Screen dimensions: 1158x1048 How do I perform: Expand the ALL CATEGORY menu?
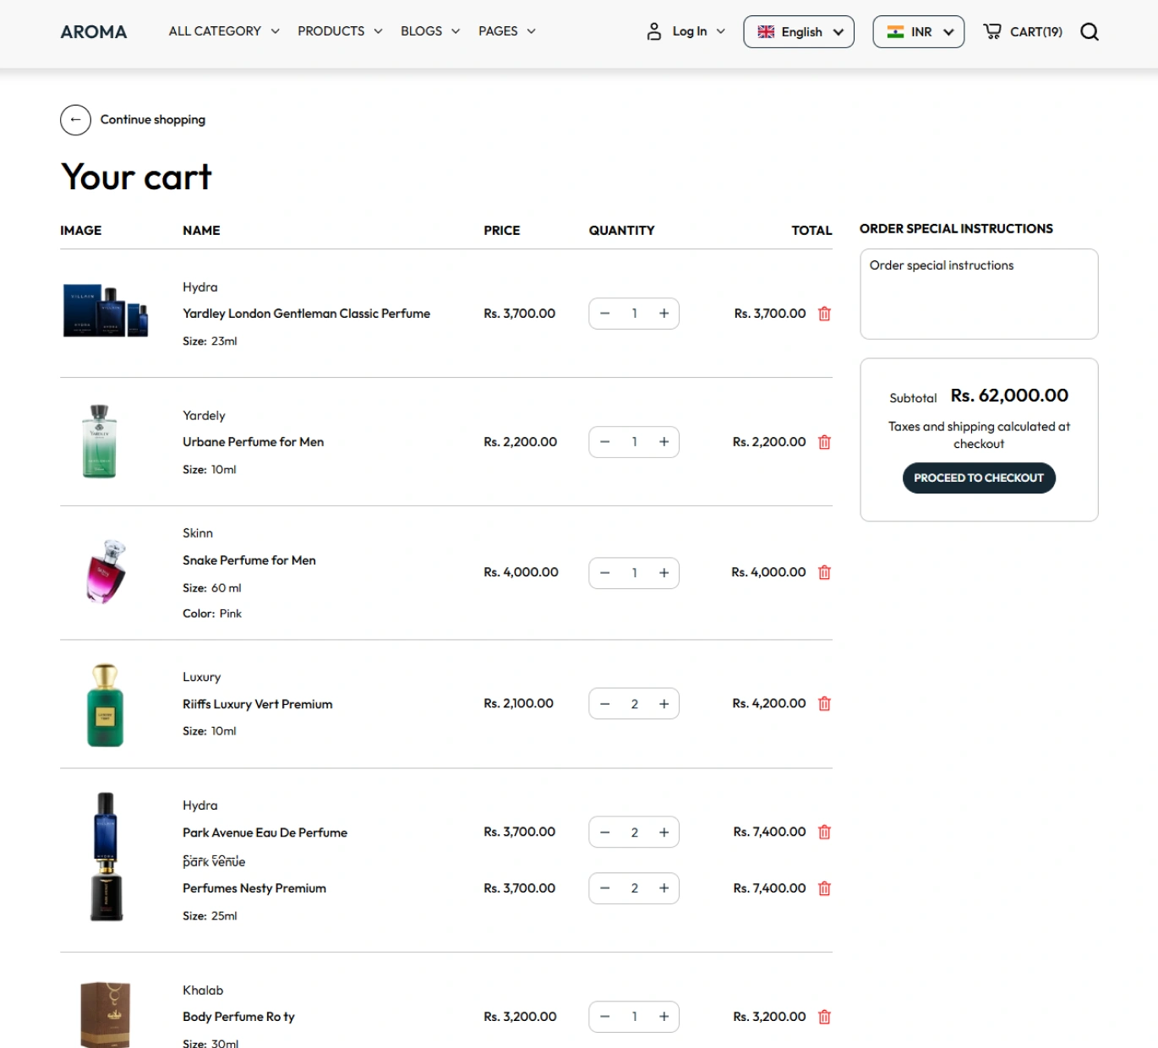click(224, 31)
